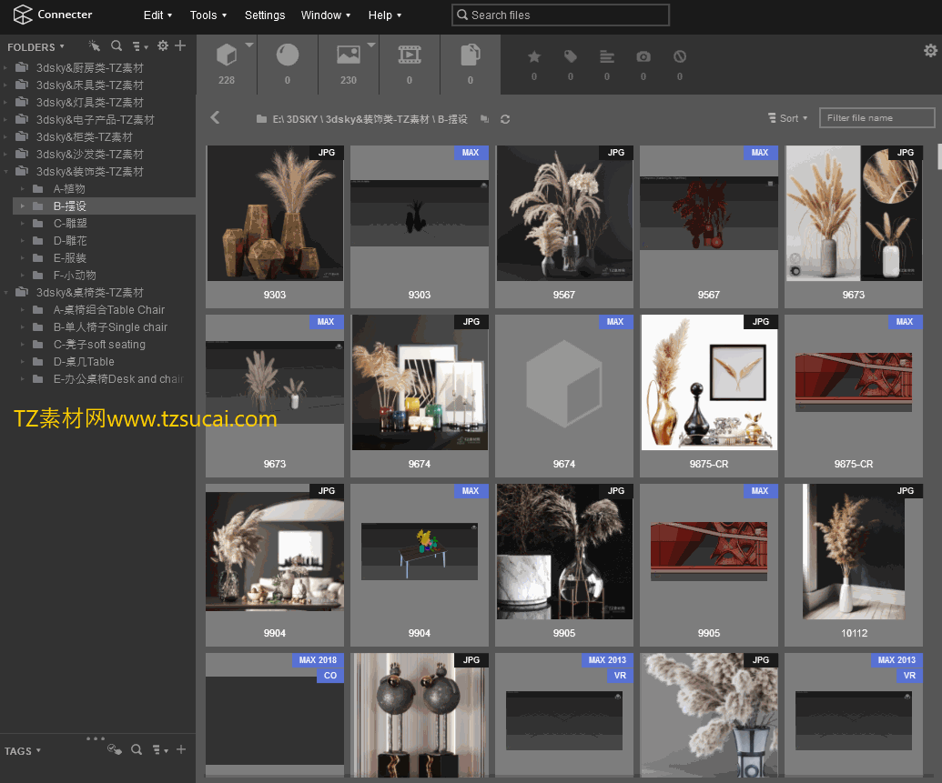The height and width of the screenshot is (783, 942).
Task: Click the video files filter icon
Action: pyautogui.click(x=410, y=56)
